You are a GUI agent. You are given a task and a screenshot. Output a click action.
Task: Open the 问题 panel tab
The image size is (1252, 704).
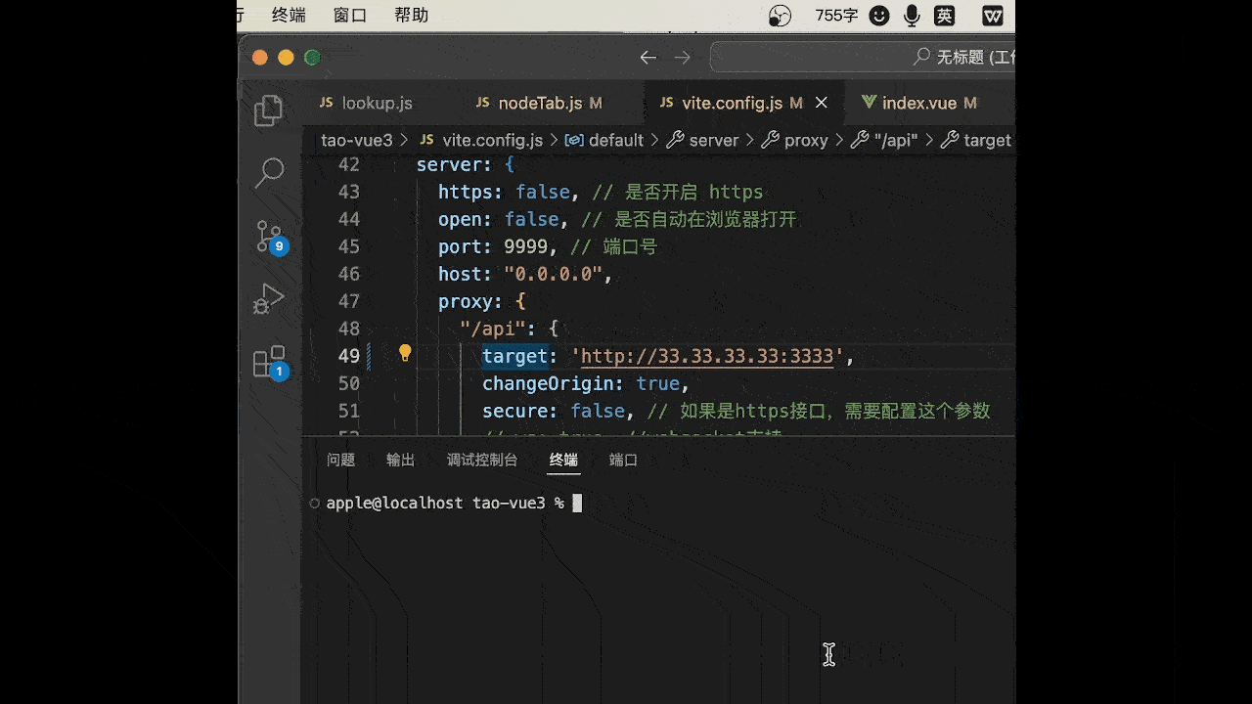coord(341,460)
